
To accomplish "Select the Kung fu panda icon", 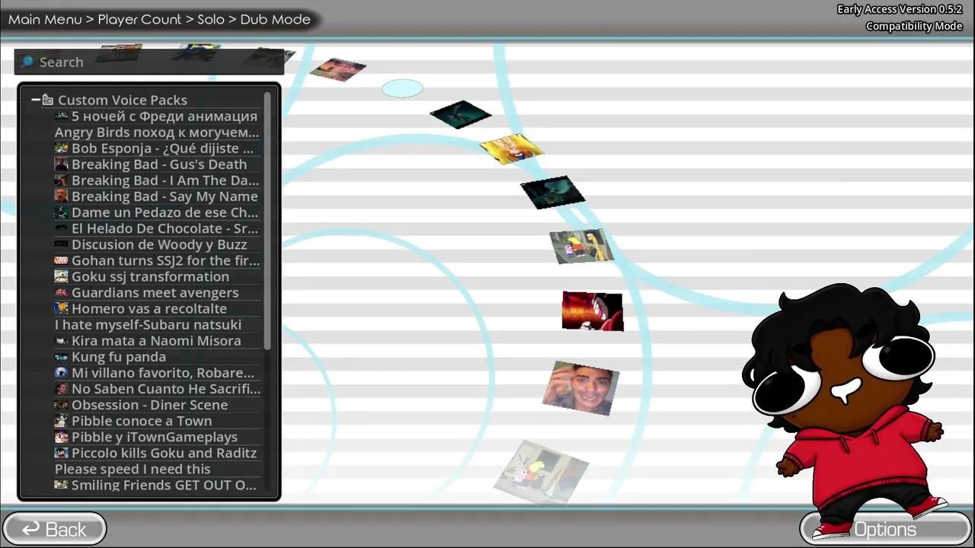I will (62, 357).
